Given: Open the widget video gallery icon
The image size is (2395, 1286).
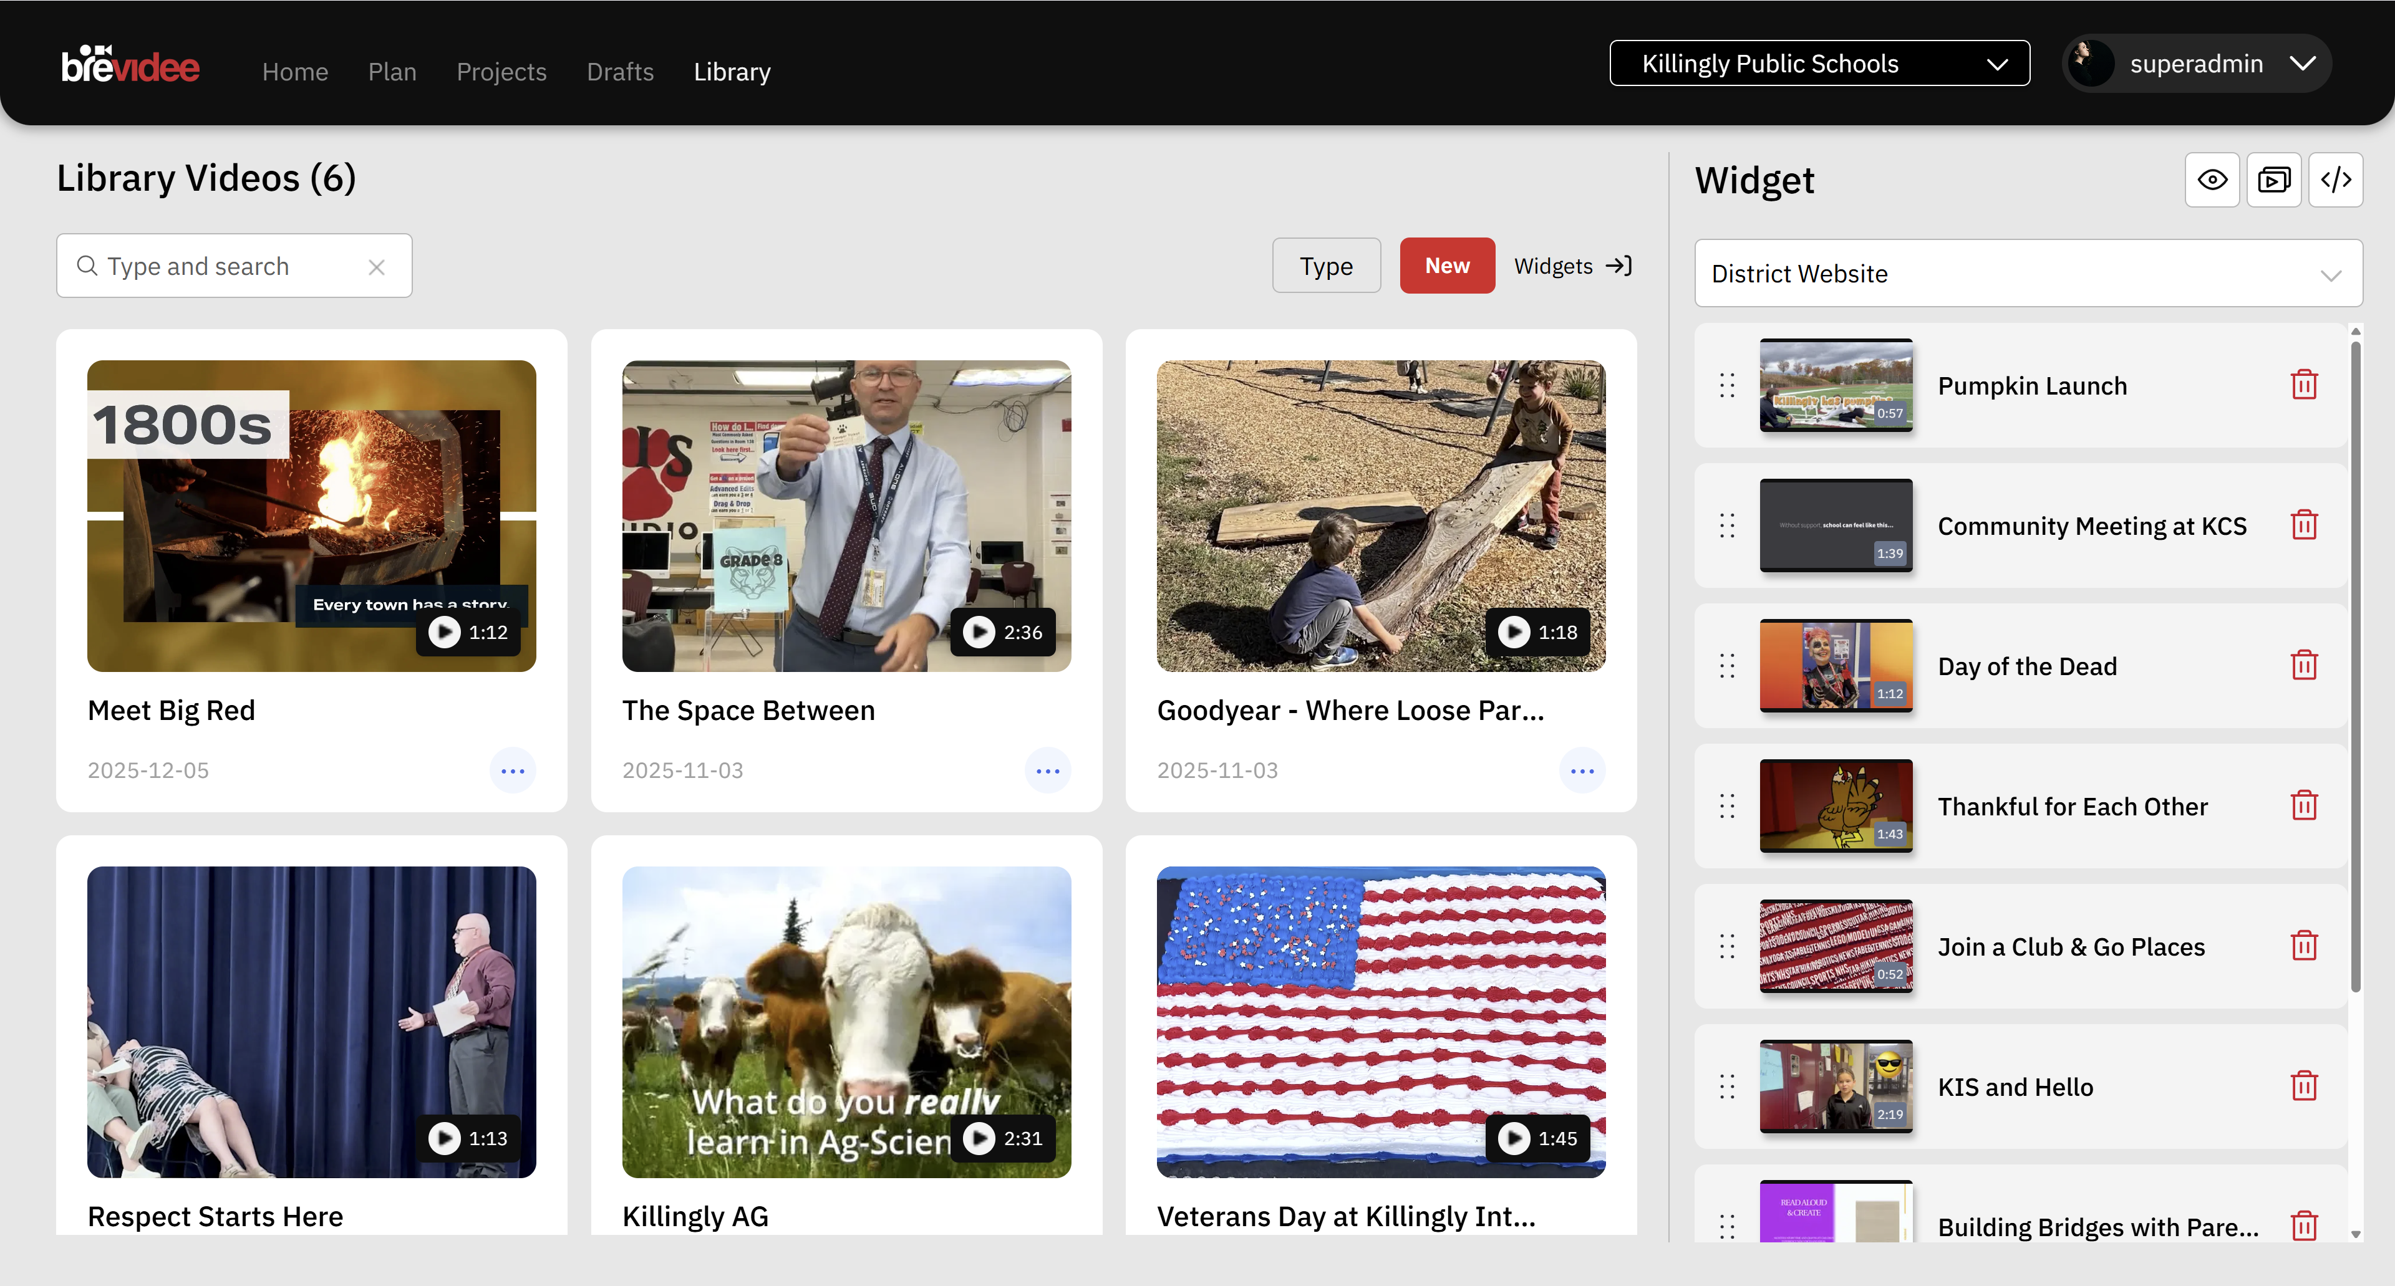Looking at the screenshot, I should 2273,180.
